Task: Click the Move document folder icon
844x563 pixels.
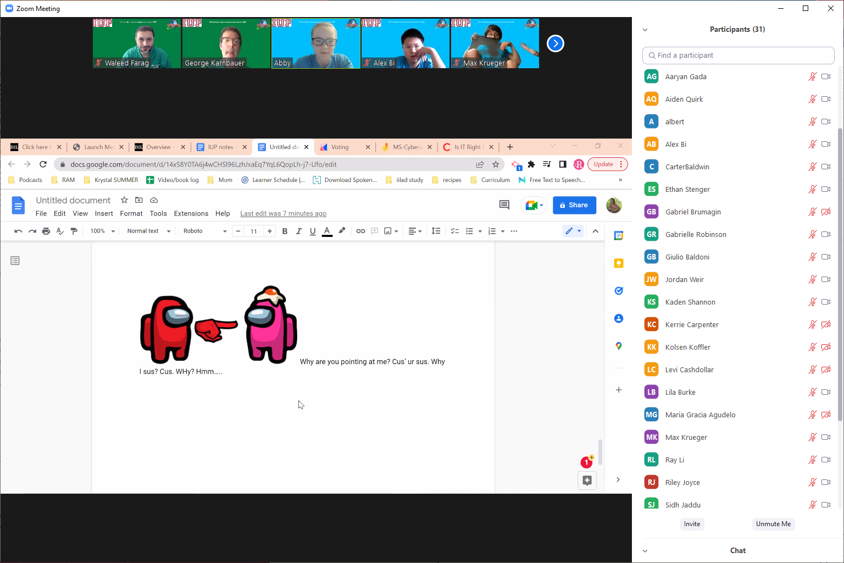Action: tap(139, 200)
